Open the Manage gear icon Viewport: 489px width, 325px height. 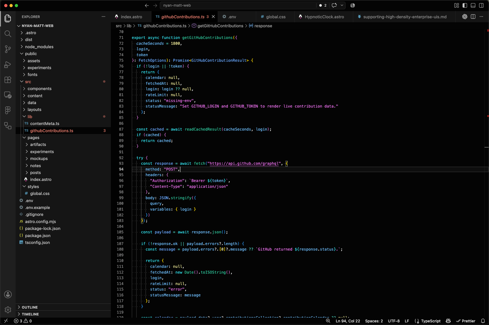click(x=8, y=309)
